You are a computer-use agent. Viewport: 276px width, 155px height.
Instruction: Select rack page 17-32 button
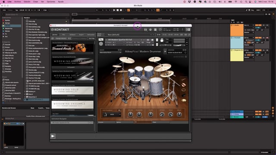click(165, 35)
